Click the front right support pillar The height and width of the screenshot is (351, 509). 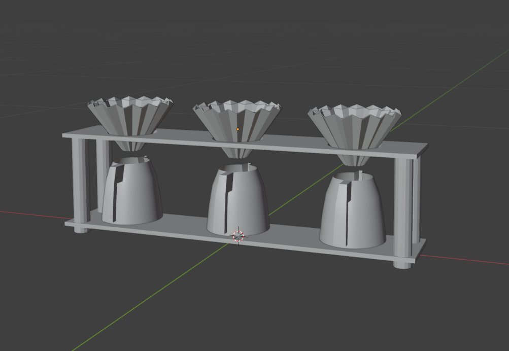pyautogui.click(x=403, y=213)
